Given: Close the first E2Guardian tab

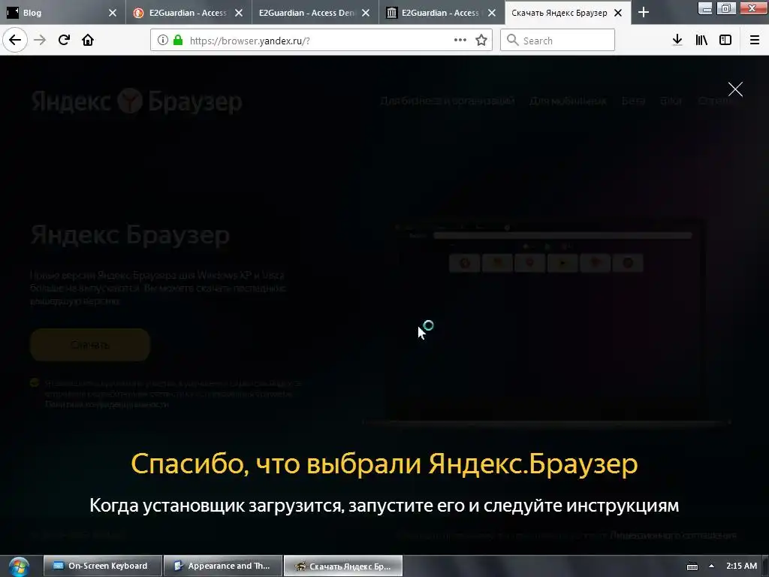Looking at the screenshot, I should [239, 13].
